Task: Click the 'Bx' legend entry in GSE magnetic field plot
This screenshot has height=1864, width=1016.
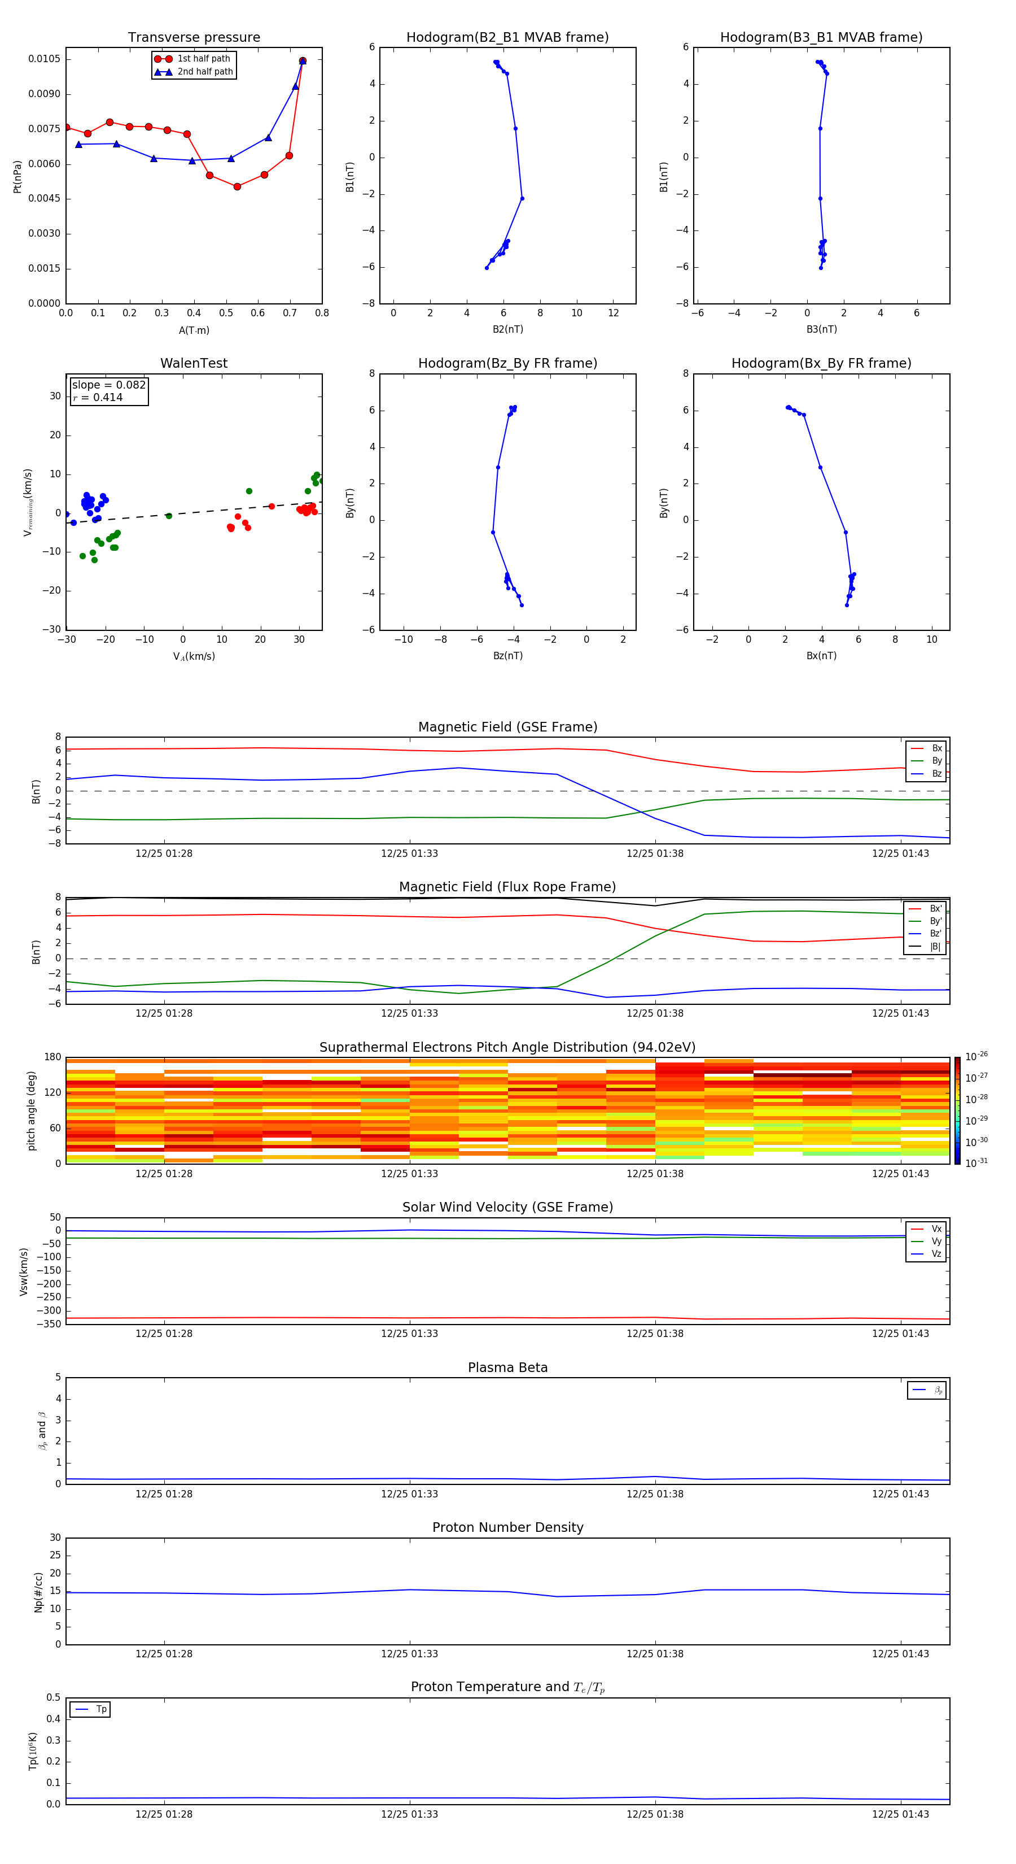Action: click(927, 748)
